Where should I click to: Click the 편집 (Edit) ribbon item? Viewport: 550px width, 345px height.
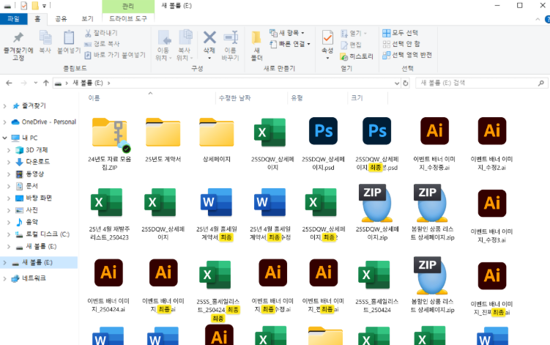pyautogui.click(x=351, y=45)
